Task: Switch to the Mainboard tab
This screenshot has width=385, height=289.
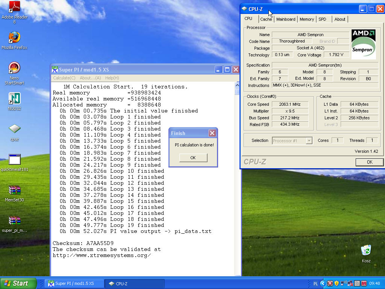Action: 286,19
